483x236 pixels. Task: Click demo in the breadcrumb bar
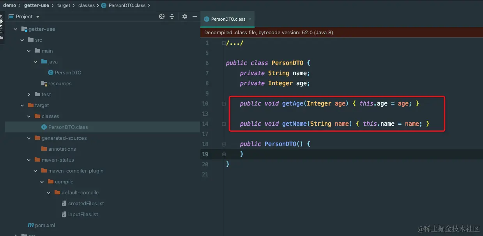click(x=9, y=5)
